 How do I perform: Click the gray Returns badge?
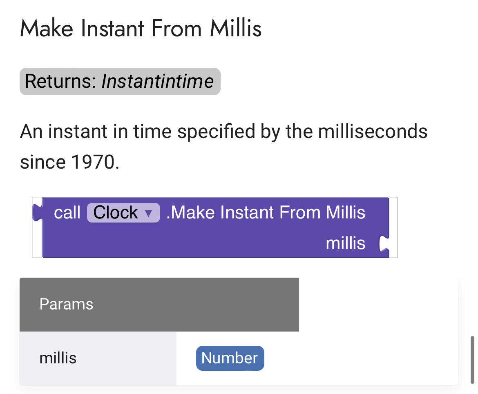coord(120,81)
